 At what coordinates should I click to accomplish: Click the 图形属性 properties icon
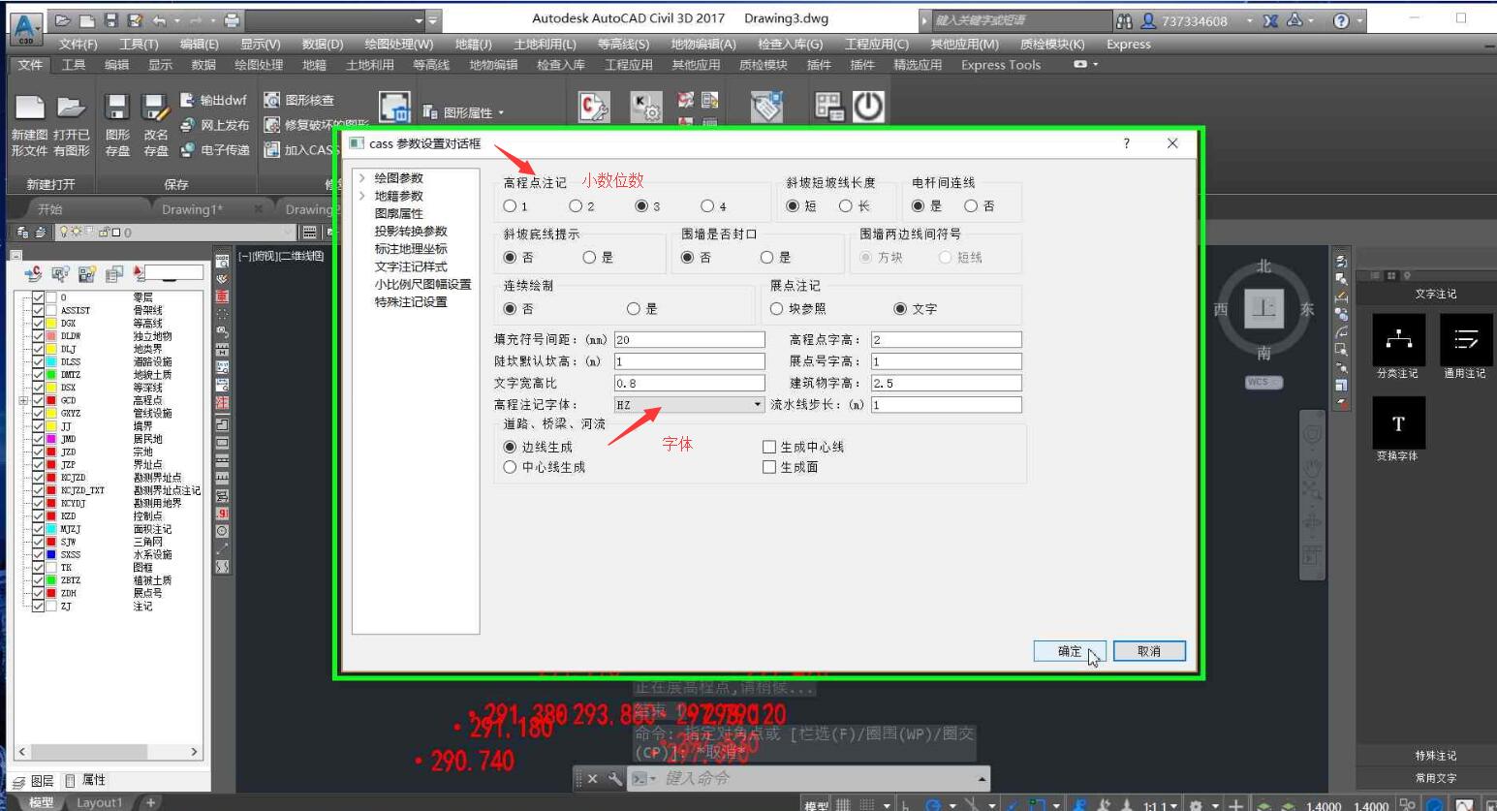point(429,112)
